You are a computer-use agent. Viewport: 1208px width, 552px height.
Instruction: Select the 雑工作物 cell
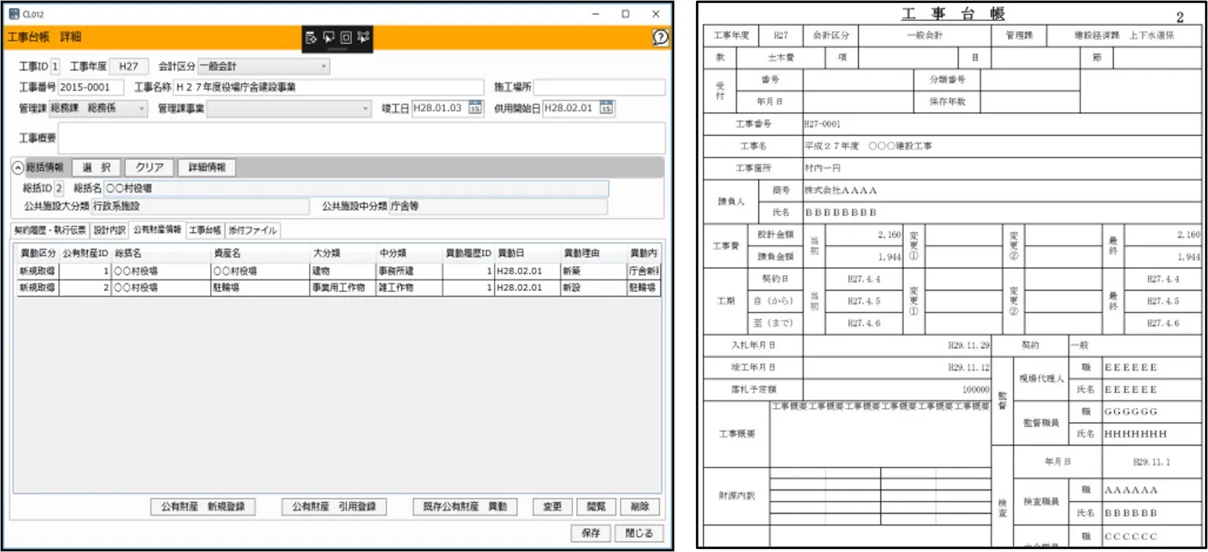click(x=410, y=287)
